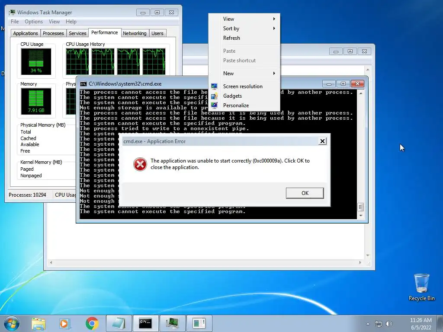Launch Windows Media Player from taskbar
The height and width of the screenshot is (332, 443).
[64, 323]
